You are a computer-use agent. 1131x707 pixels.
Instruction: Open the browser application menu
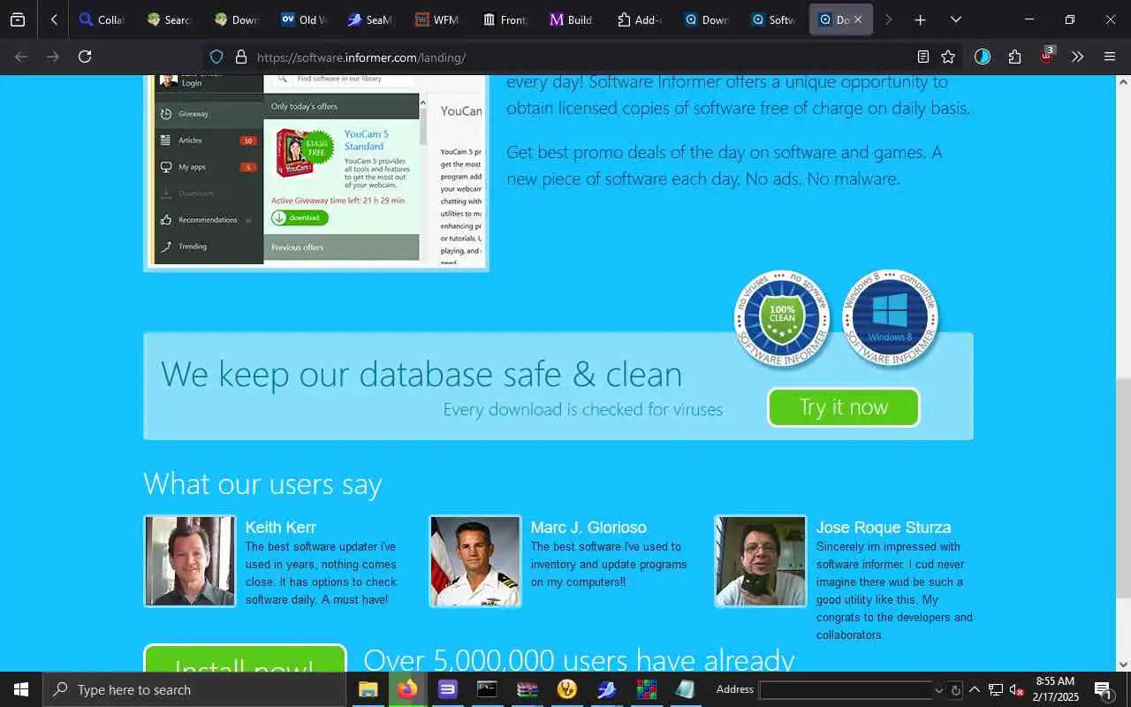click(1110, 57)
